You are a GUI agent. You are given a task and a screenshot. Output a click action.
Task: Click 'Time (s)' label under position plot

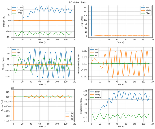tap(42, 42)
